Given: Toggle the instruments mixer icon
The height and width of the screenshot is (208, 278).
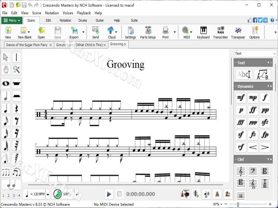Looking at the screenshot, I should click(185, 194).
